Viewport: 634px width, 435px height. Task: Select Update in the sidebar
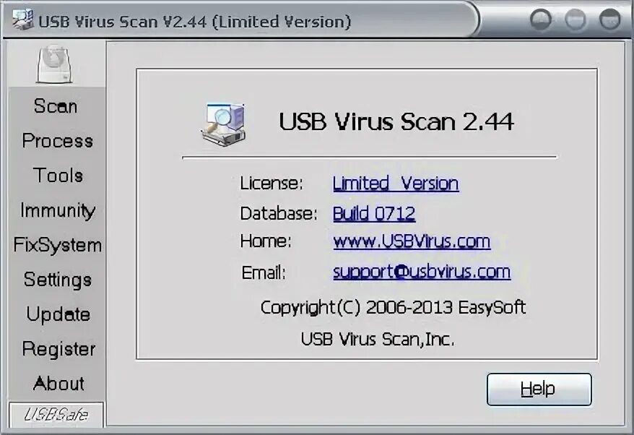coord(58,314)
